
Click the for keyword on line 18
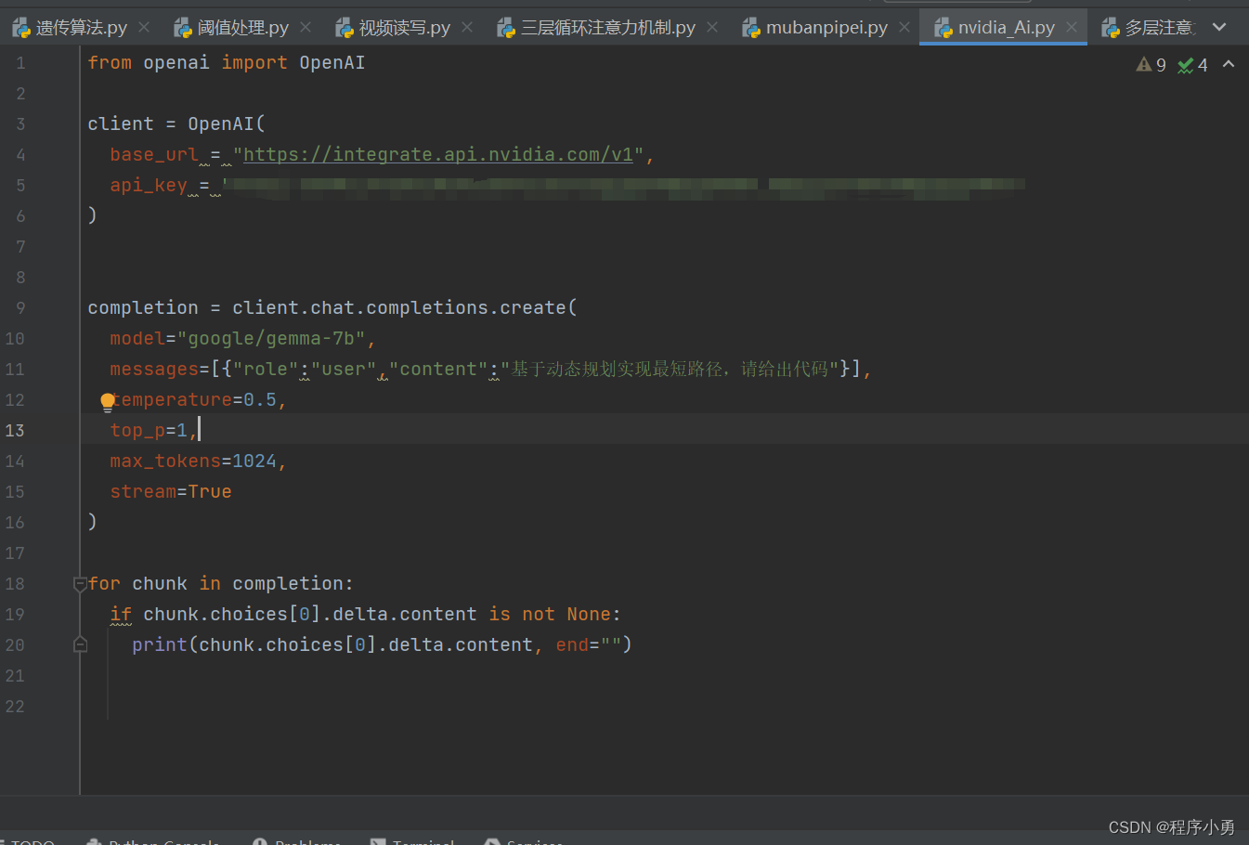pyautogui.click(x=104, y=584)
